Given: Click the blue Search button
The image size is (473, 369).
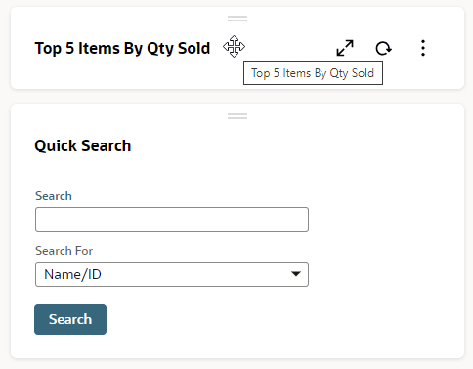Looking at the screenshot, I should click(x=70, y=319).
